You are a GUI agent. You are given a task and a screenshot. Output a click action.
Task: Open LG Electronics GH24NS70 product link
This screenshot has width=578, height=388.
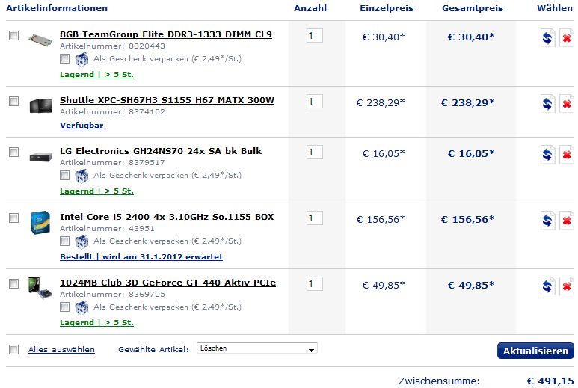point(161,151)
